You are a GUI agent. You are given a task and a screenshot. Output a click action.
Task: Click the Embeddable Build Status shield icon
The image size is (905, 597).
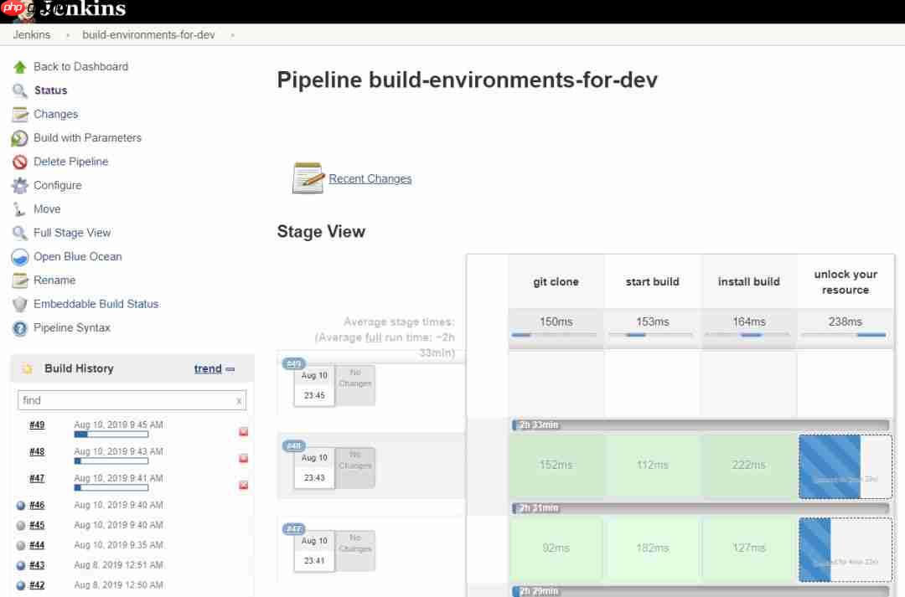20,305
